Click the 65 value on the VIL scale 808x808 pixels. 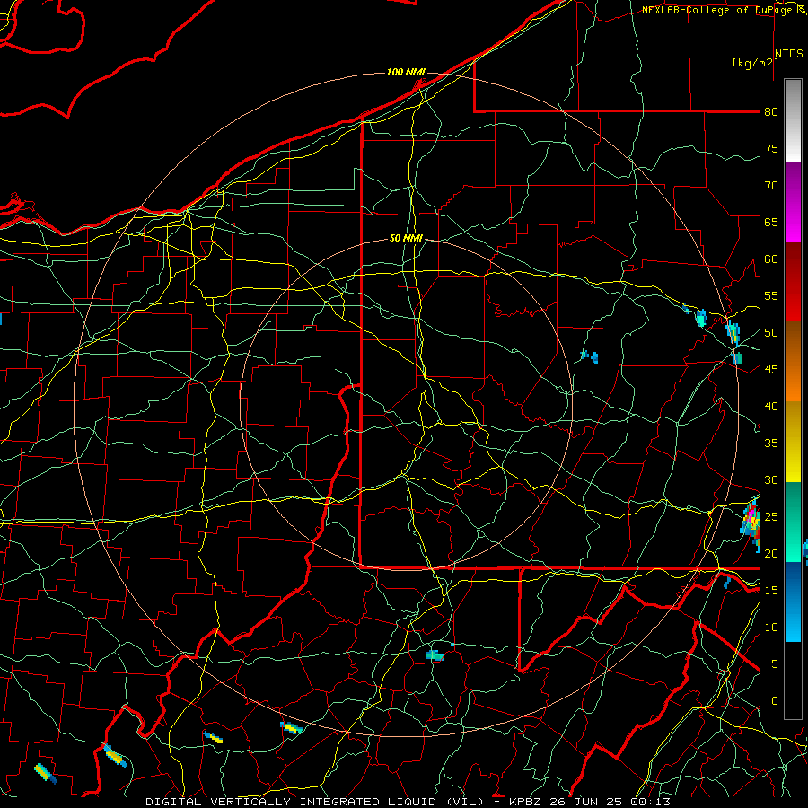[x=771, y=223]
